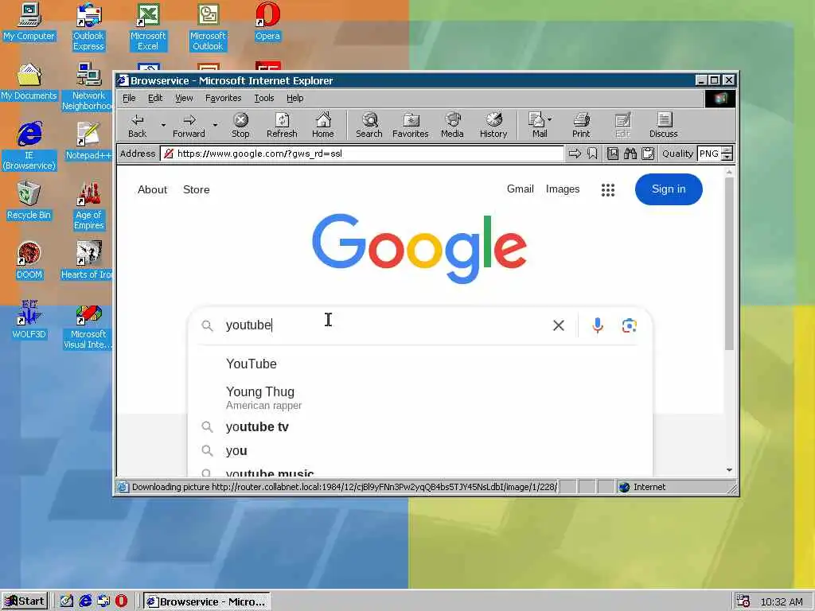The image size is (815, 611).
Task: Launch Internet Explorer from quick launch
Action: (85, 601)
